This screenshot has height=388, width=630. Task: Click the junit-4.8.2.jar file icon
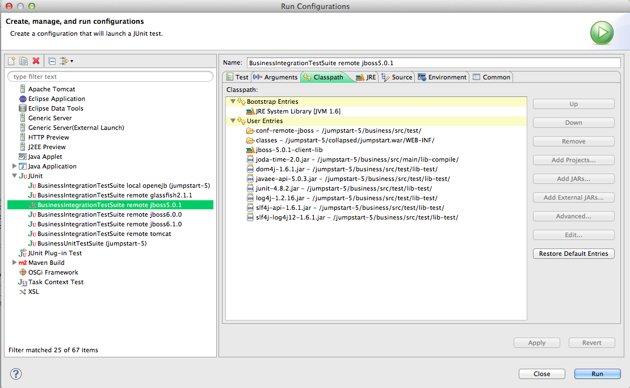point(250,188)
